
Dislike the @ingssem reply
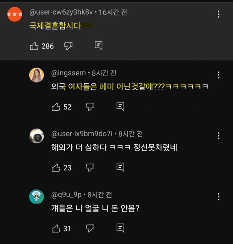pyautogui.click(x=90, y=107)
